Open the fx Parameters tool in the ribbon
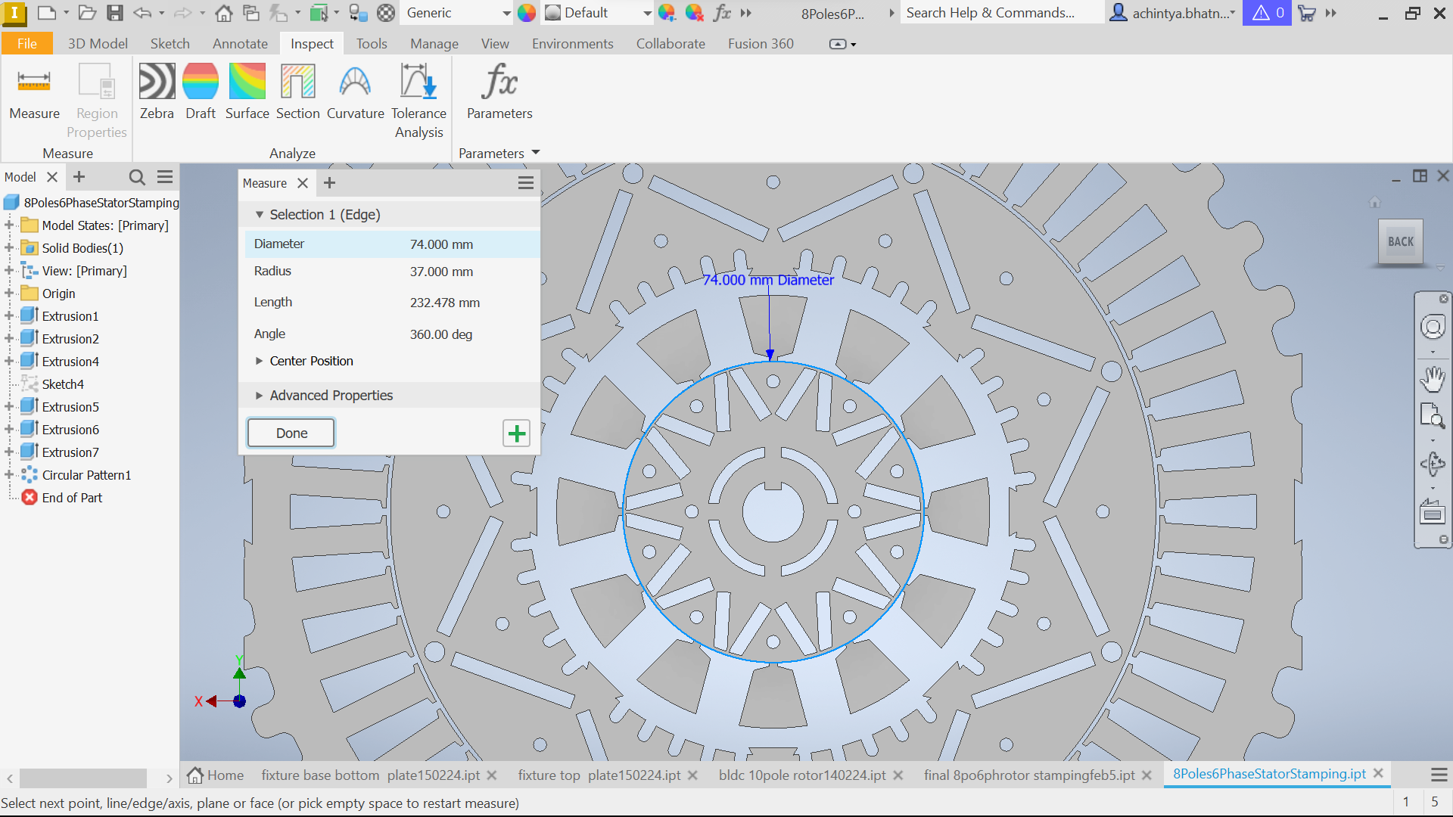Viewport: 1453px width, 817px height. pos(499,92)
